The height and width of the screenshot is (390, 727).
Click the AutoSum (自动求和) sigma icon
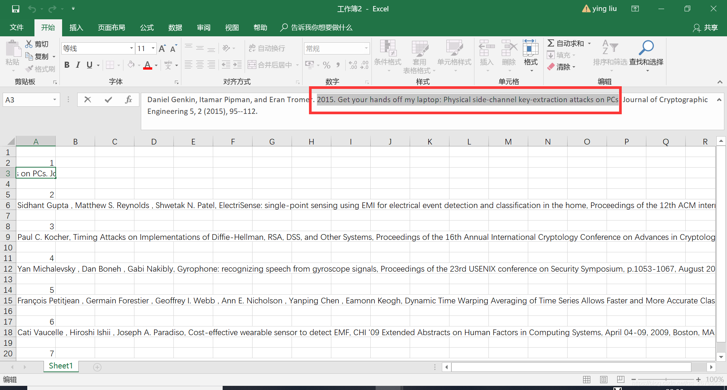tap(551, 44)
